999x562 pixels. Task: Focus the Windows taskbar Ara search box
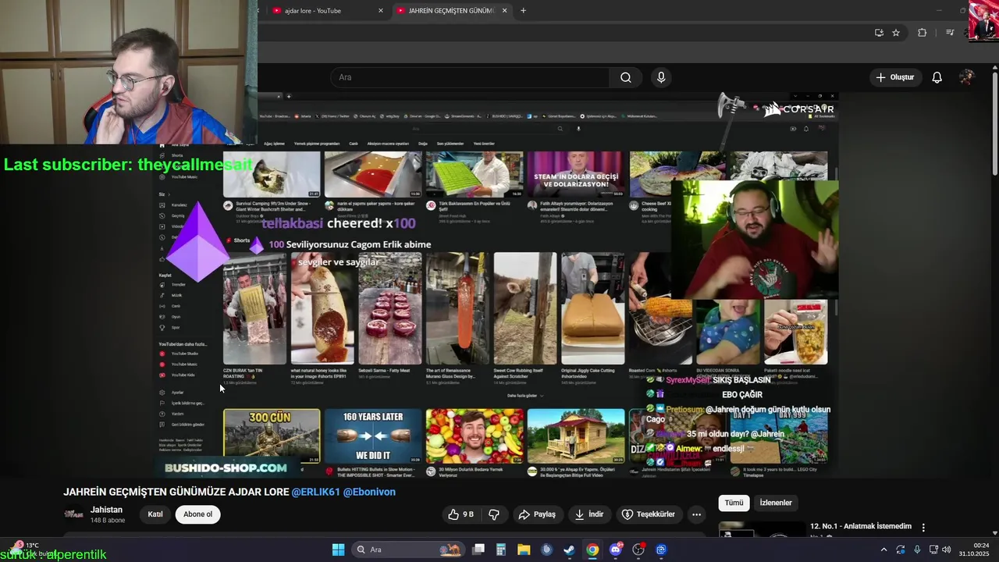tap(407, 550)
